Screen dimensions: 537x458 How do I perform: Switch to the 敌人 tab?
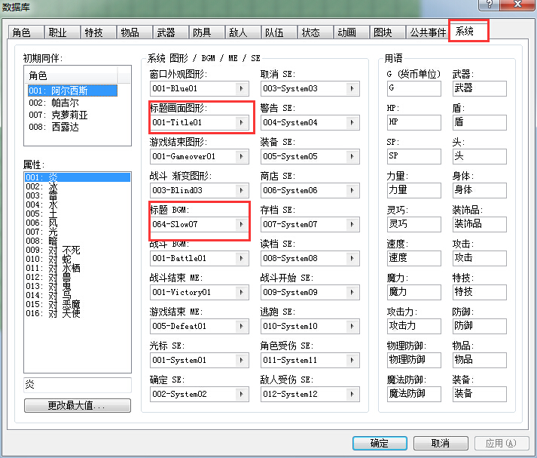click(243, 32)
